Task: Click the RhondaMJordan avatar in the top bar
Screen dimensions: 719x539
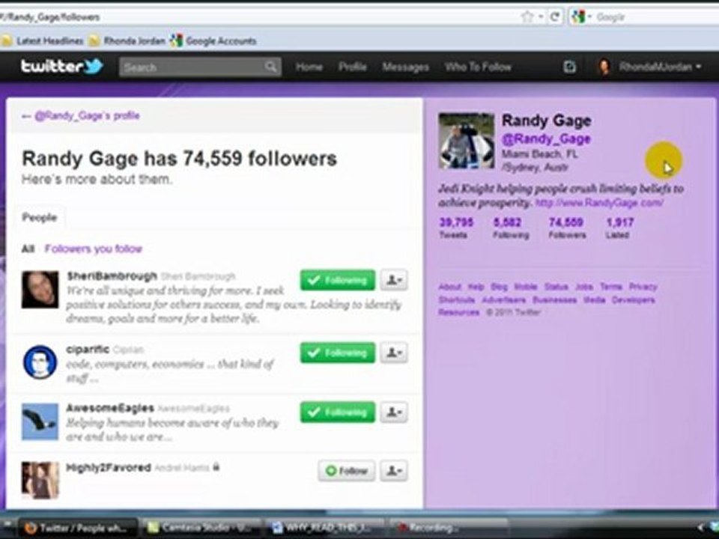Action: (605, 67)
